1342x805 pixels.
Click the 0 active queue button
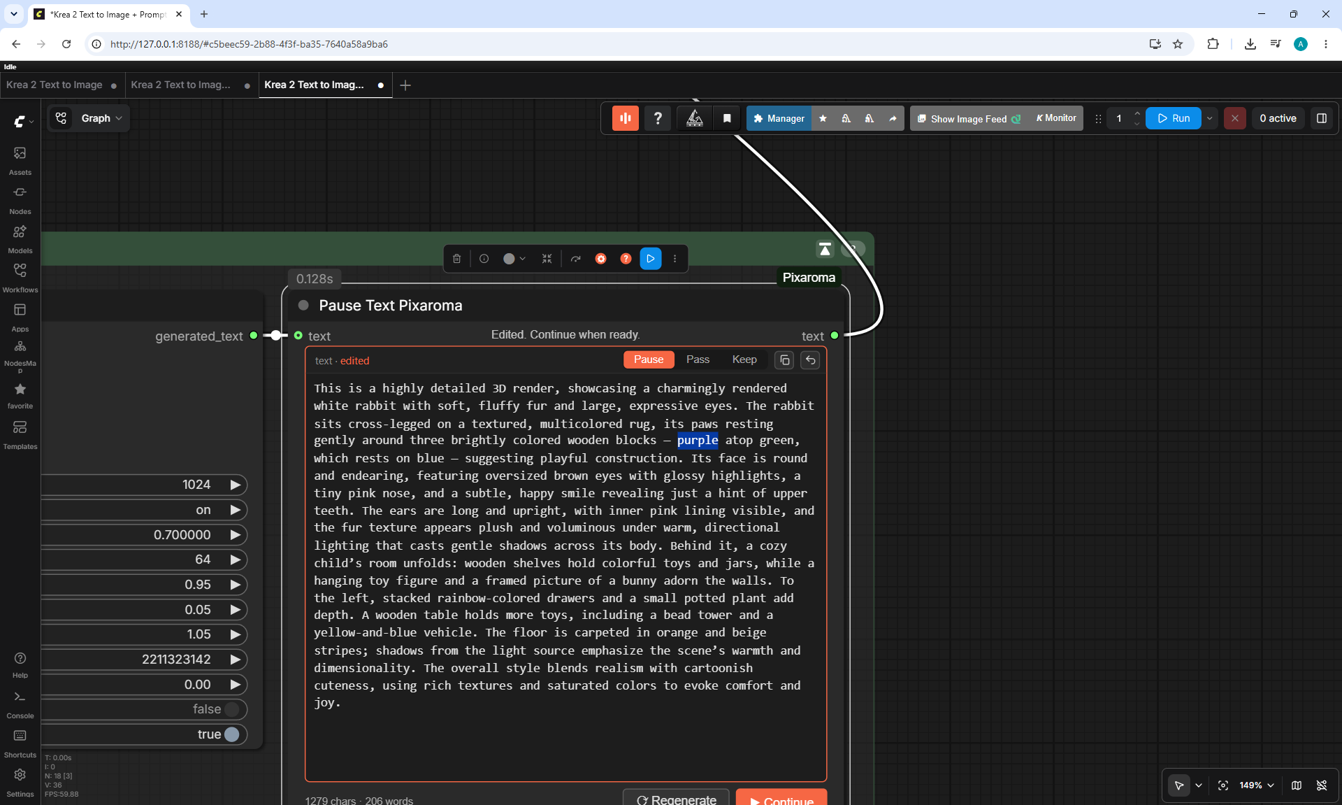pos(1278,118)
